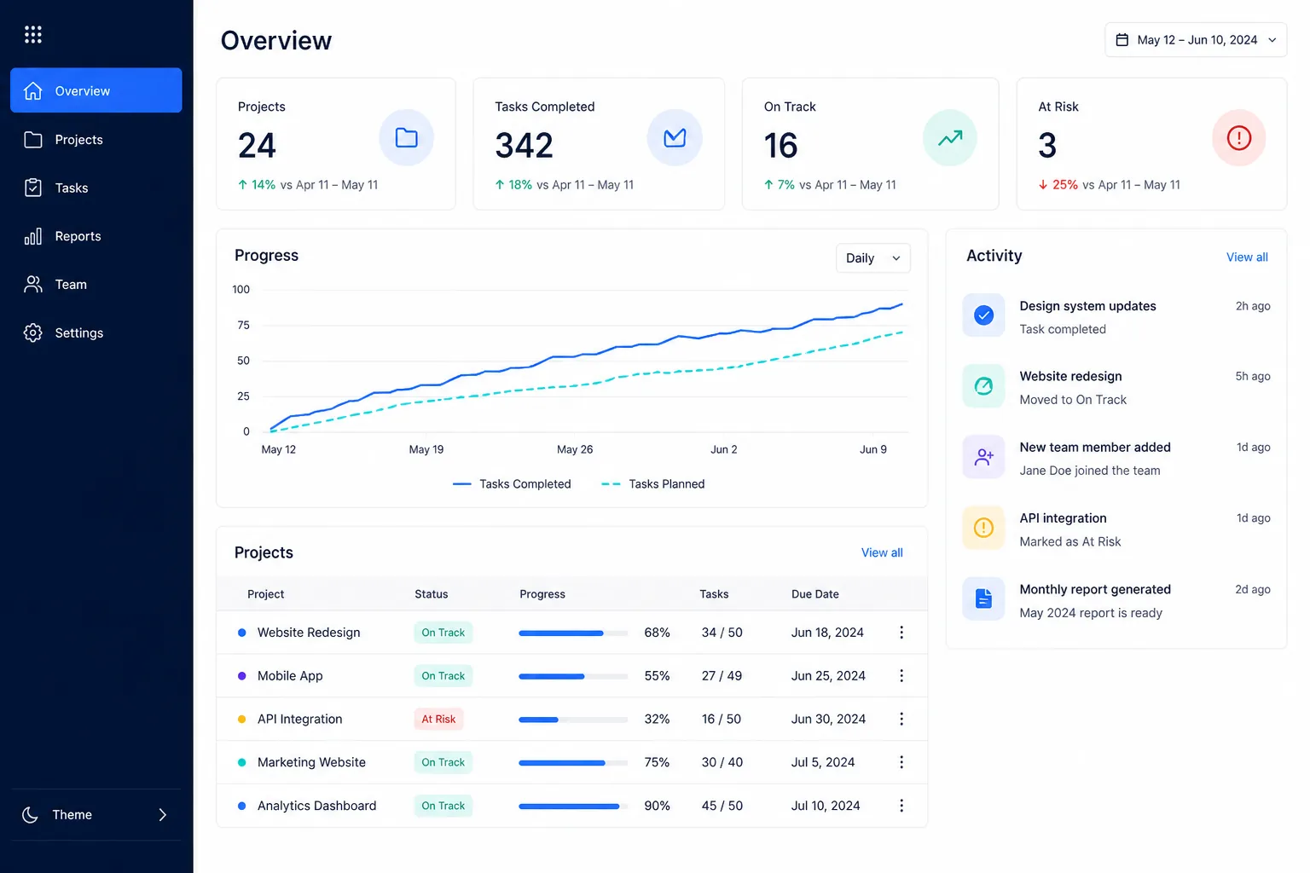Click the folder icon on Projects card
The height and width of the screenshot is (873, 1310).
click(x=406, y=137)
